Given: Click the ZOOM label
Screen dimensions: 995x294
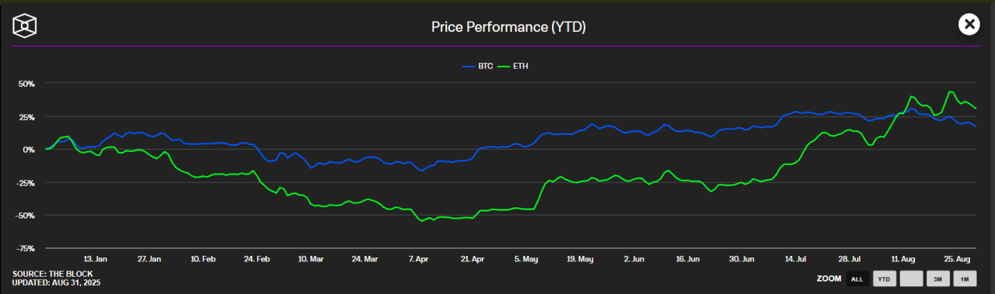Looking at the screenshot, I should click(x=828, y=278).
